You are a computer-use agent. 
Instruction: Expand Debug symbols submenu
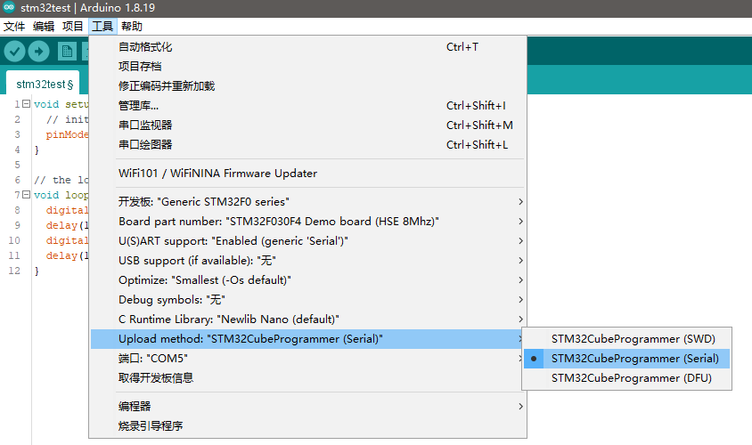[x=307, y=300]
